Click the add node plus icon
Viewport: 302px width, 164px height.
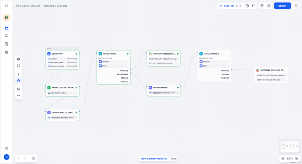[18, 59]
